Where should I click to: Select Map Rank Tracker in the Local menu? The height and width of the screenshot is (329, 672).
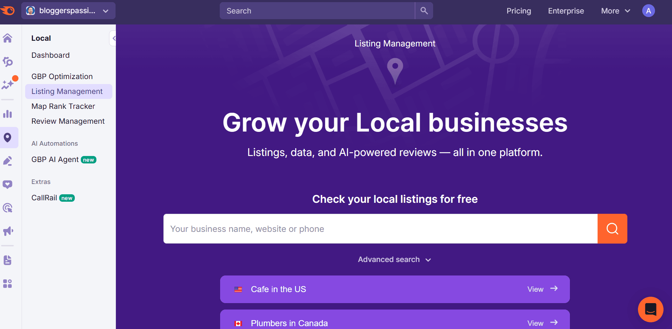tap(63, 106)
